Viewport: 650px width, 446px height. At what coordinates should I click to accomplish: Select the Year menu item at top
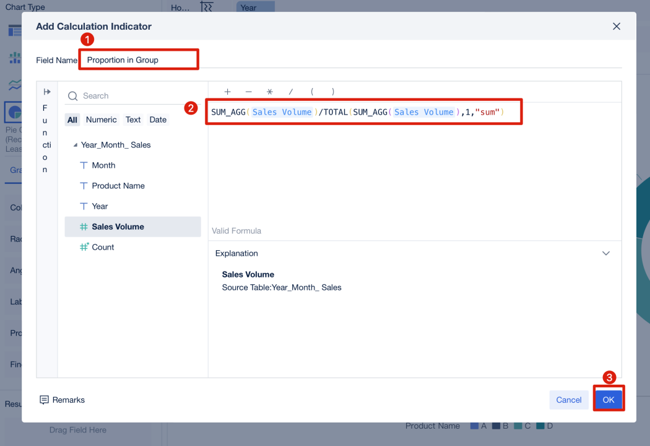(x=249, y=7)
